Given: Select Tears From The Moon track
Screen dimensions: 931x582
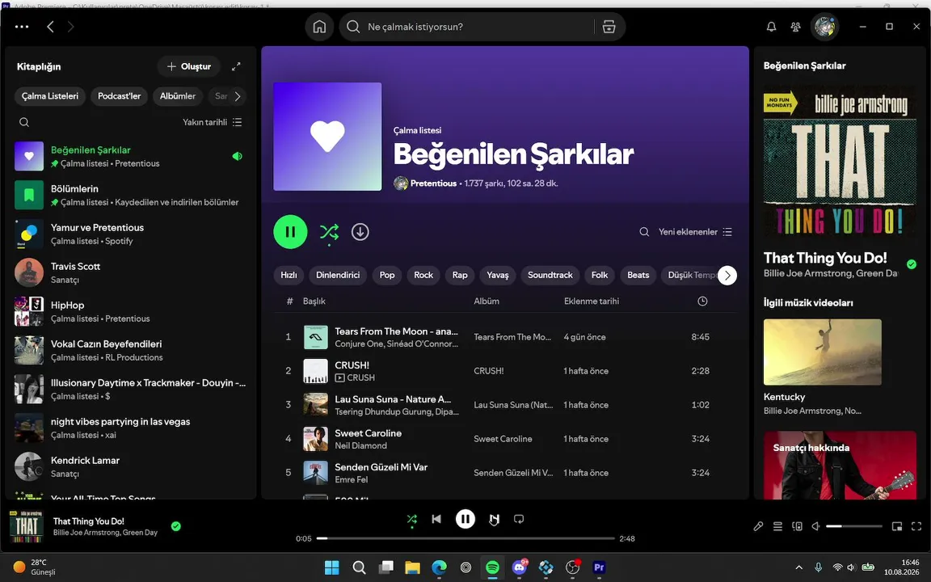Looking at the screenshot, I should [x=505, y=337].
